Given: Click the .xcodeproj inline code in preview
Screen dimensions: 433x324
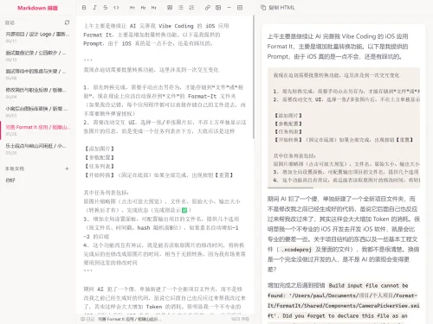Looking at the screenshot, I should tap(296, 250).
